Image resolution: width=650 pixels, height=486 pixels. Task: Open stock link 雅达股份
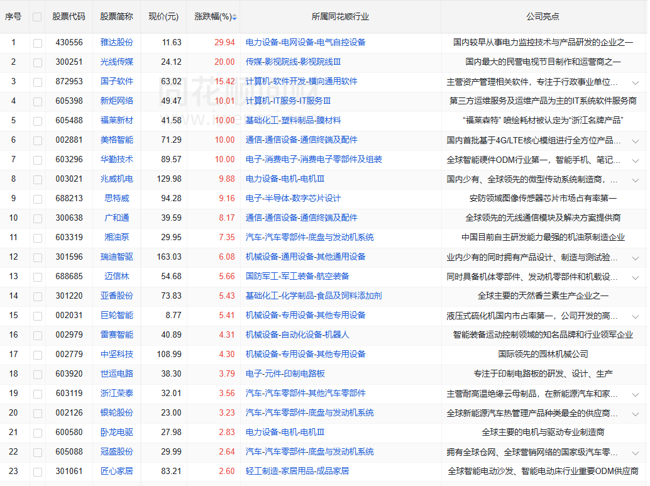(x=117, y=42)
